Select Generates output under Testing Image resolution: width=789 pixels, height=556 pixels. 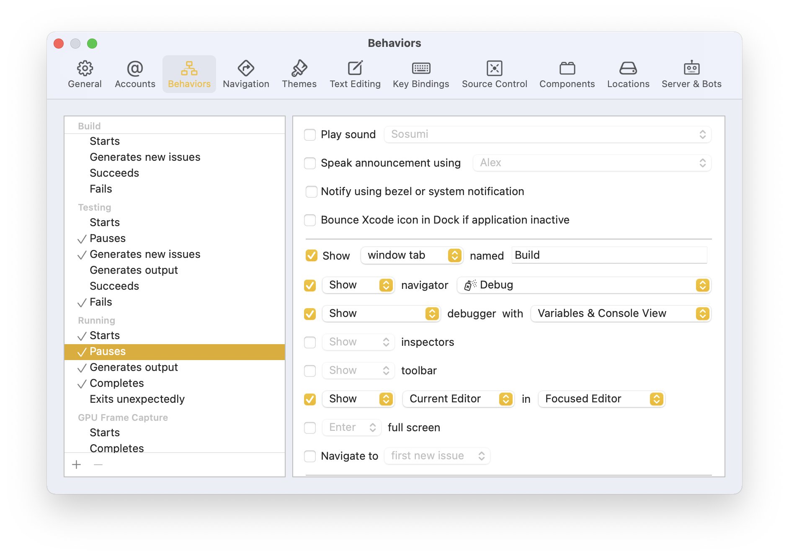point(134,270)
